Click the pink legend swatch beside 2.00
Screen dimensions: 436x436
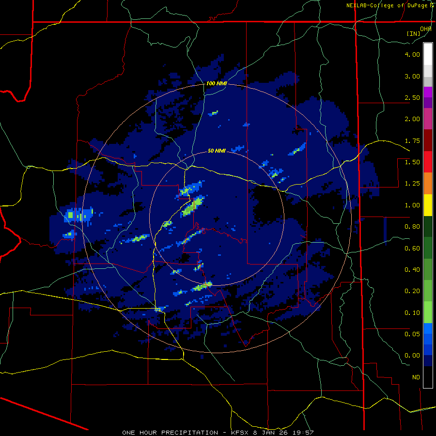coord(428,119)
